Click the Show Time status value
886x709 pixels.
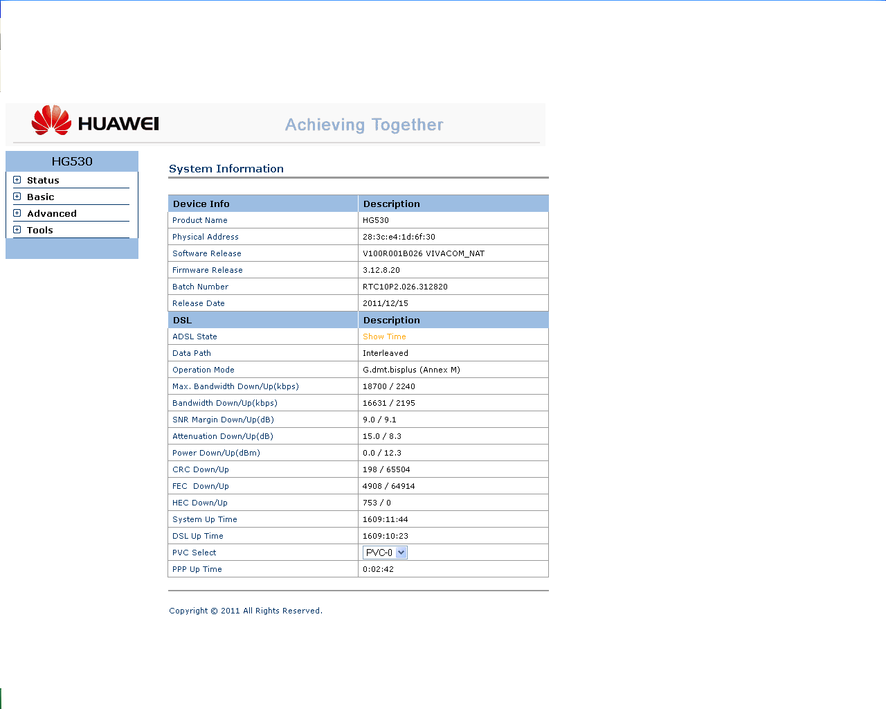pos(385,336)
